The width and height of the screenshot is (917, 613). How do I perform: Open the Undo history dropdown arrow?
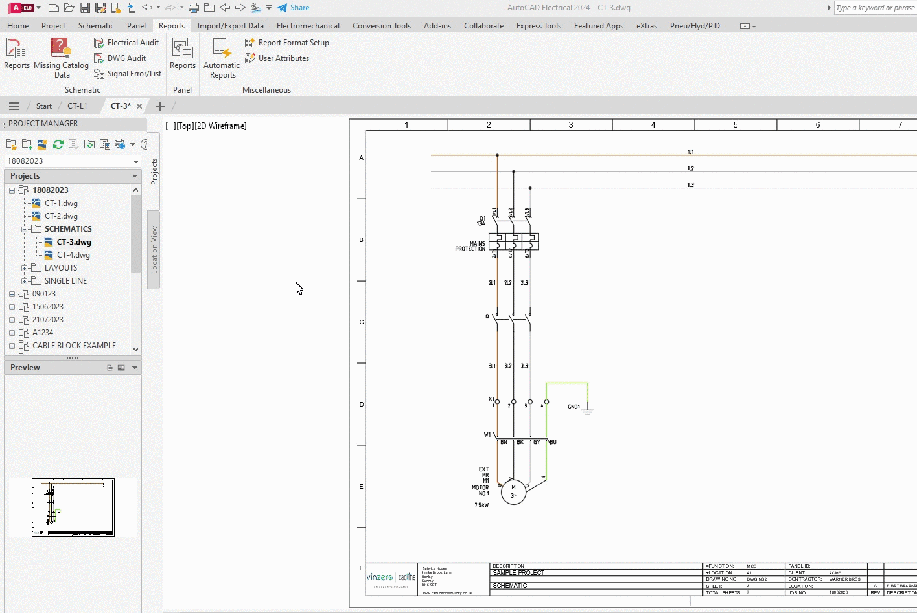[x=158, y=8]
